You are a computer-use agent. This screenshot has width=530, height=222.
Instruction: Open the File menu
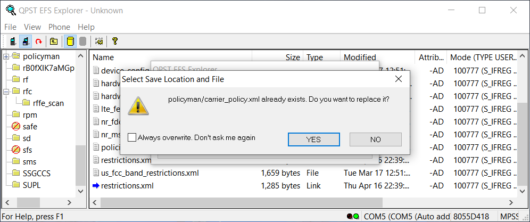click(11, 27)
